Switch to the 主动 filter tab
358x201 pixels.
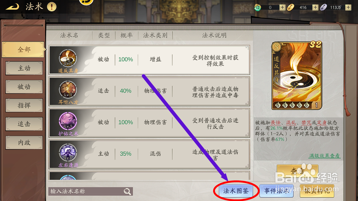(x=24, y=68)
